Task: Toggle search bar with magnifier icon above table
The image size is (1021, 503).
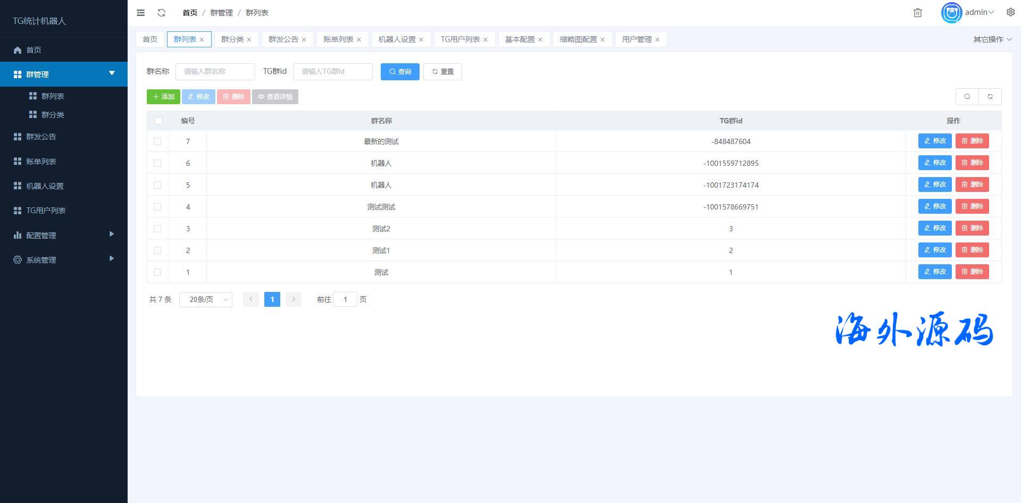Action: [x=967, y=97]
